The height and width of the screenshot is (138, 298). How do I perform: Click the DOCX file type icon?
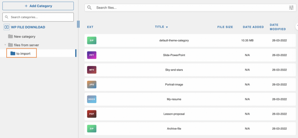click(x=92, y=99)
